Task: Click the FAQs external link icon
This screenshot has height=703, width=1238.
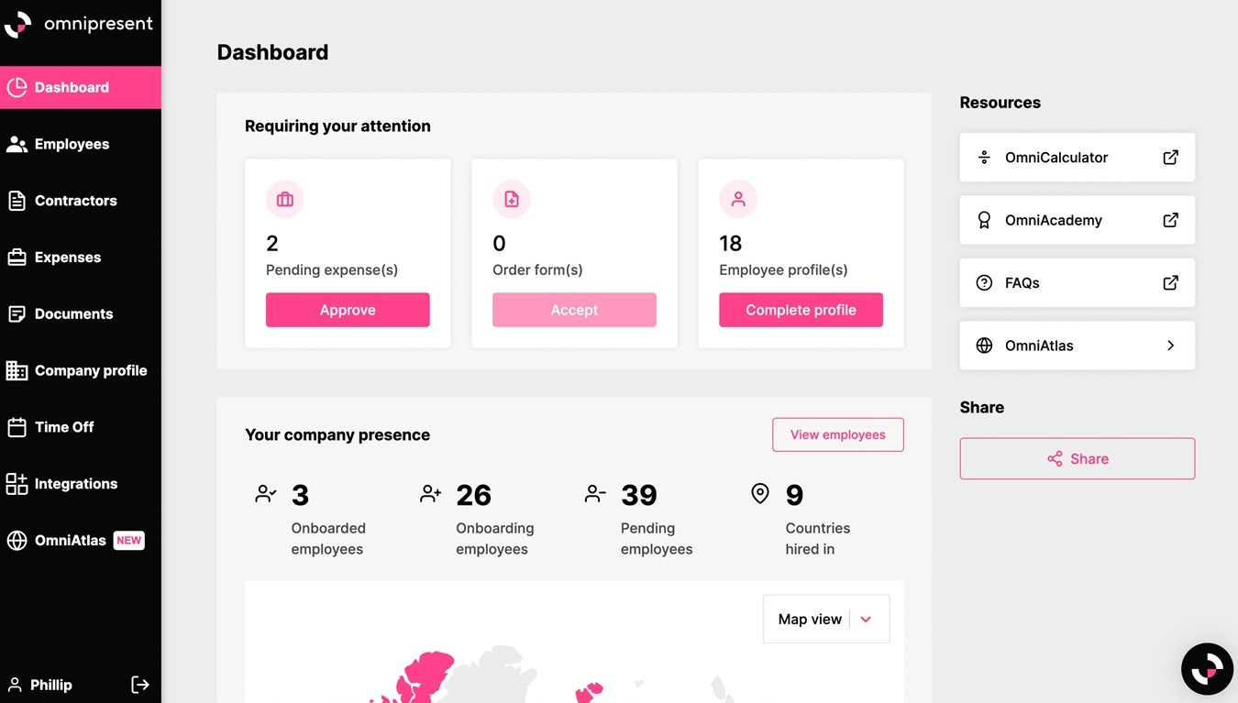Action: (1170, 283)
